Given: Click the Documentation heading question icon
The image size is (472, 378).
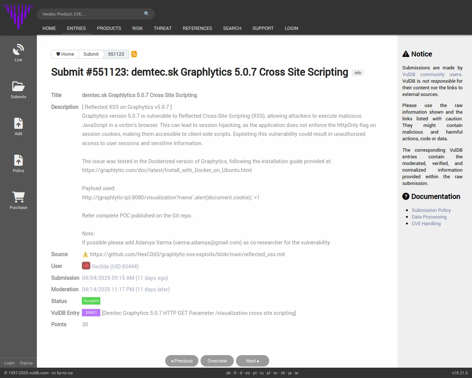Looking at the screenshot, I should (x=406, y=196).
